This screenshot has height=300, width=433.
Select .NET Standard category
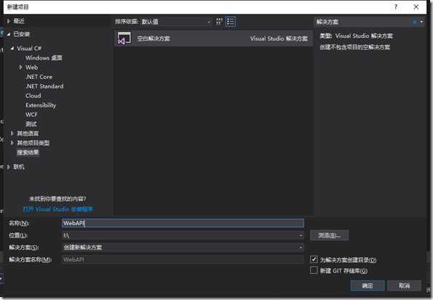click(x=44, y=86)
